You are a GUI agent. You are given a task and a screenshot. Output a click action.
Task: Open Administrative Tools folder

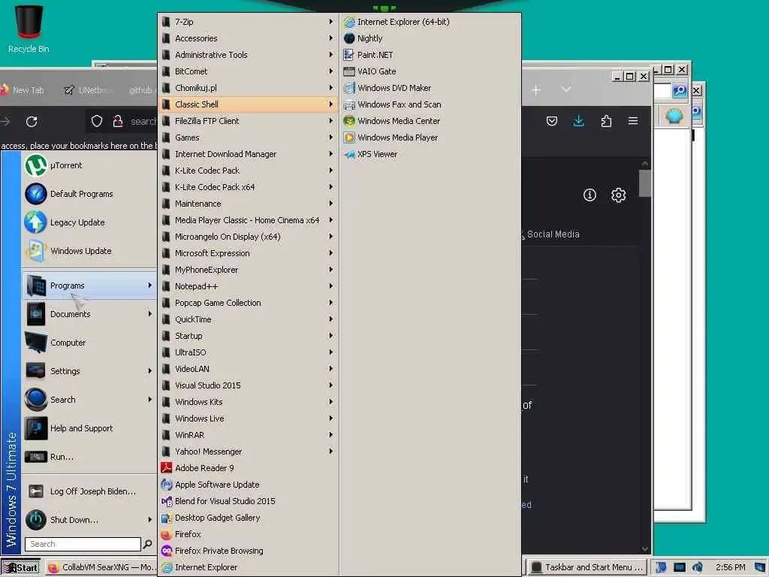[x=248, y=54]
